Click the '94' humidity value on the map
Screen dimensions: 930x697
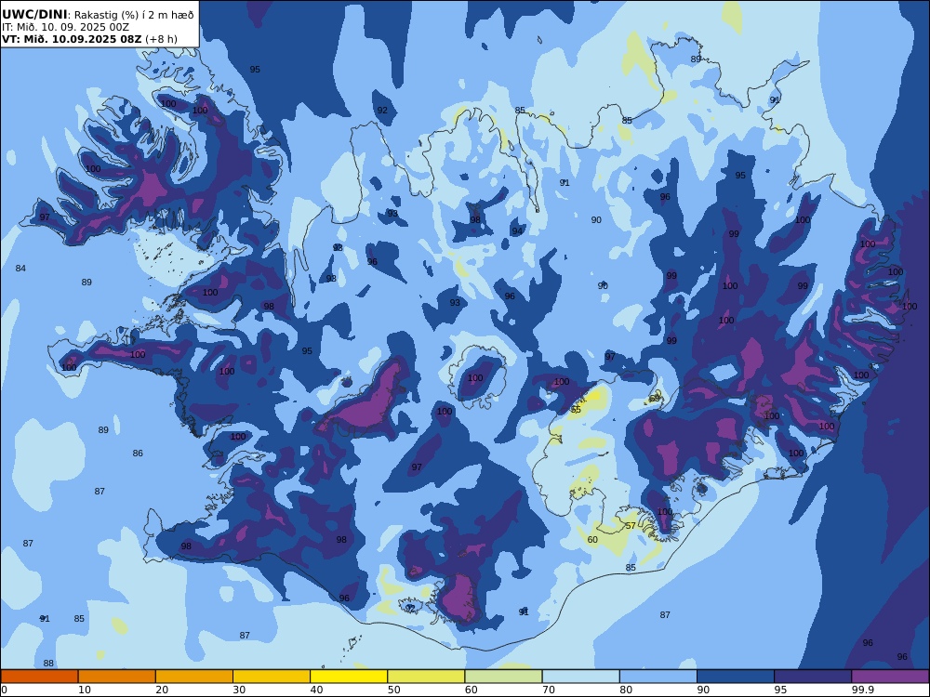pyautogui.click(x=517, y=231)
